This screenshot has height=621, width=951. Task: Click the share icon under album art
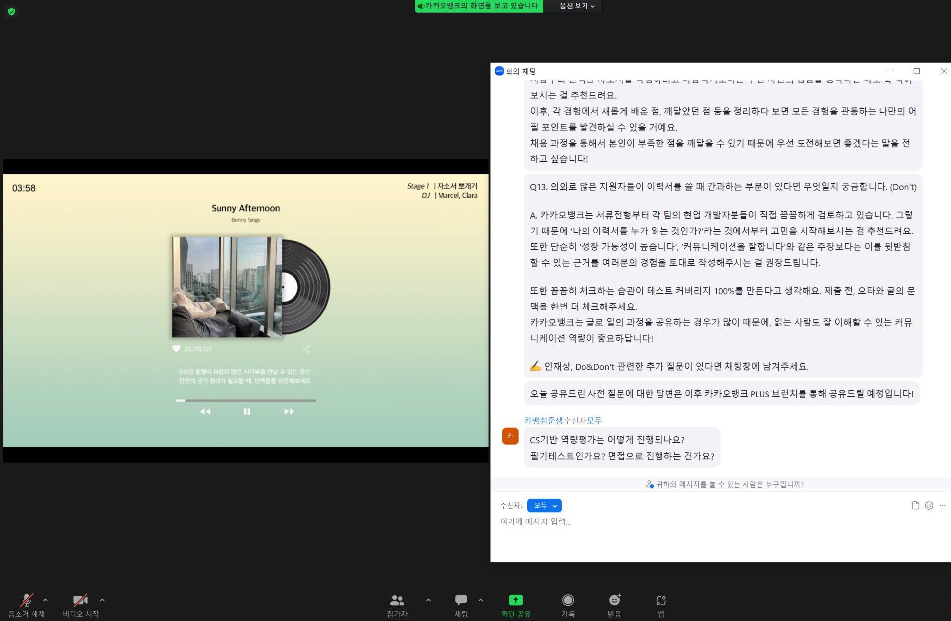(306, 349)
